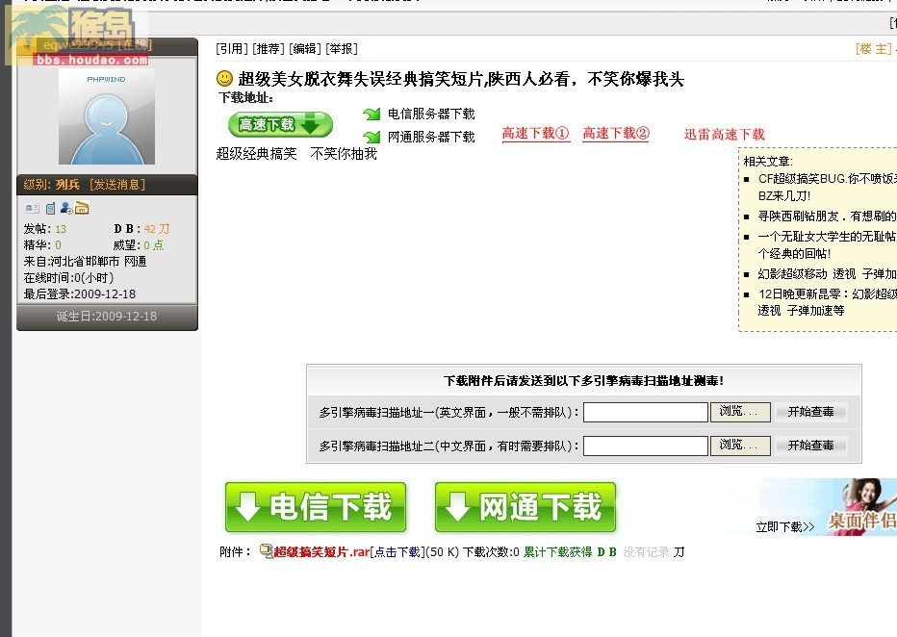The image size is (897, 637).
Task: Click the DB value 42 刀
Action: tap(157, 229)
